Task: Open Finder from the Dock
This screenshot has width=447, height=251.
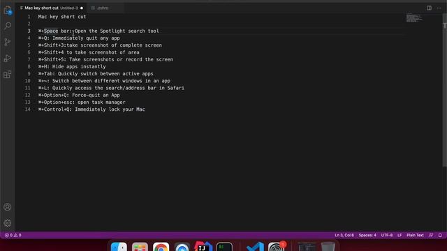Action: [x=119, y=247]
